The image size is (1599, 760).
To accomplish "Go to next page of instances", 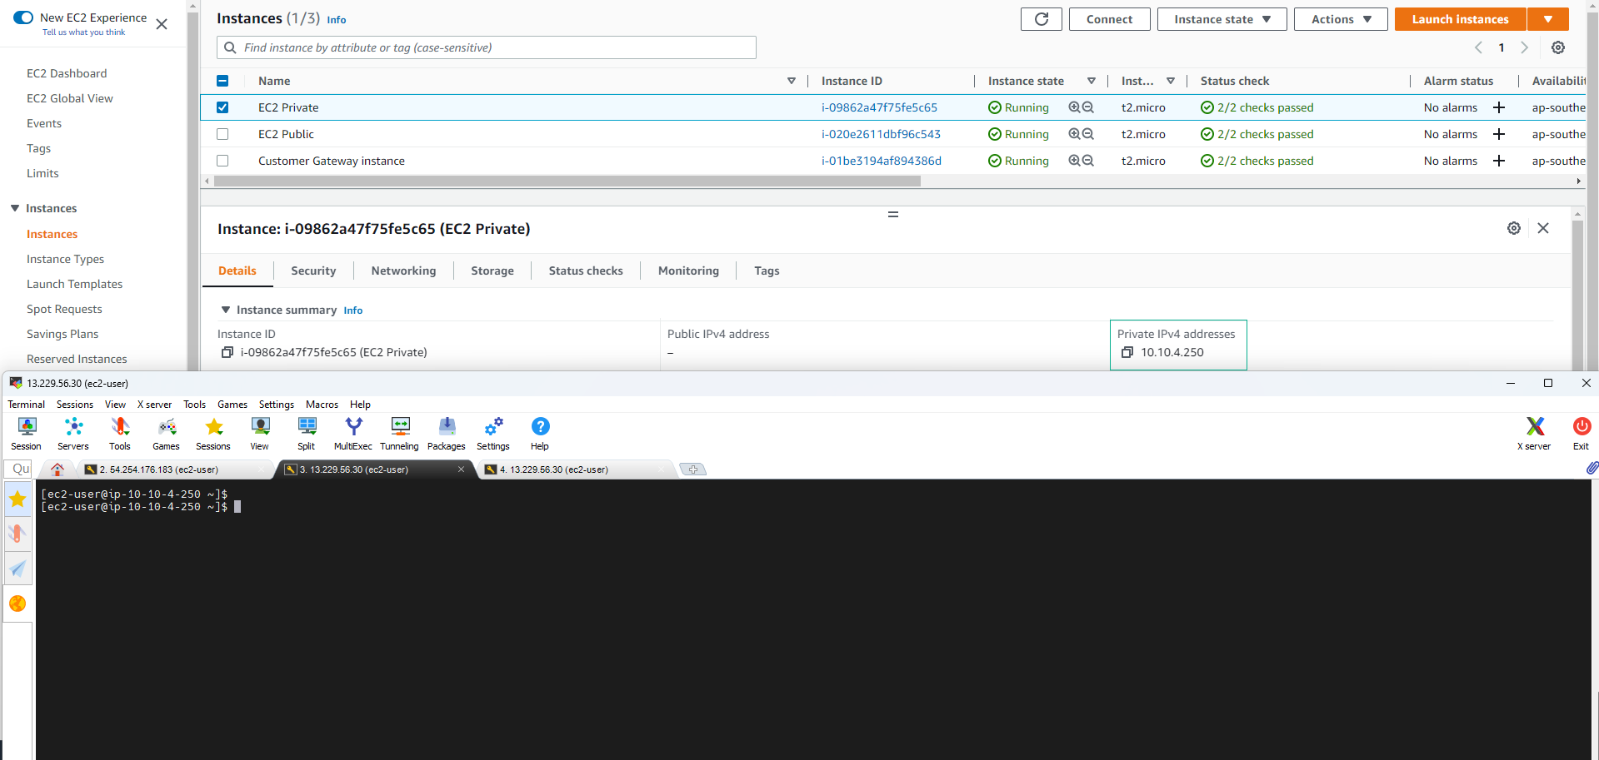I will pyautogui.click(x=1525, y=47).
